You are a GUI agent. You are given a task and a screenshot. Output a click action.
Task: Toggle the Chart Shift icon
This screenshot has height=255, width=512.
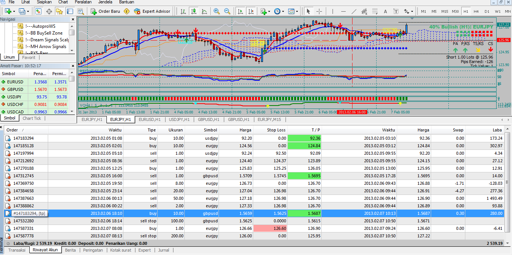pos(251,11)
